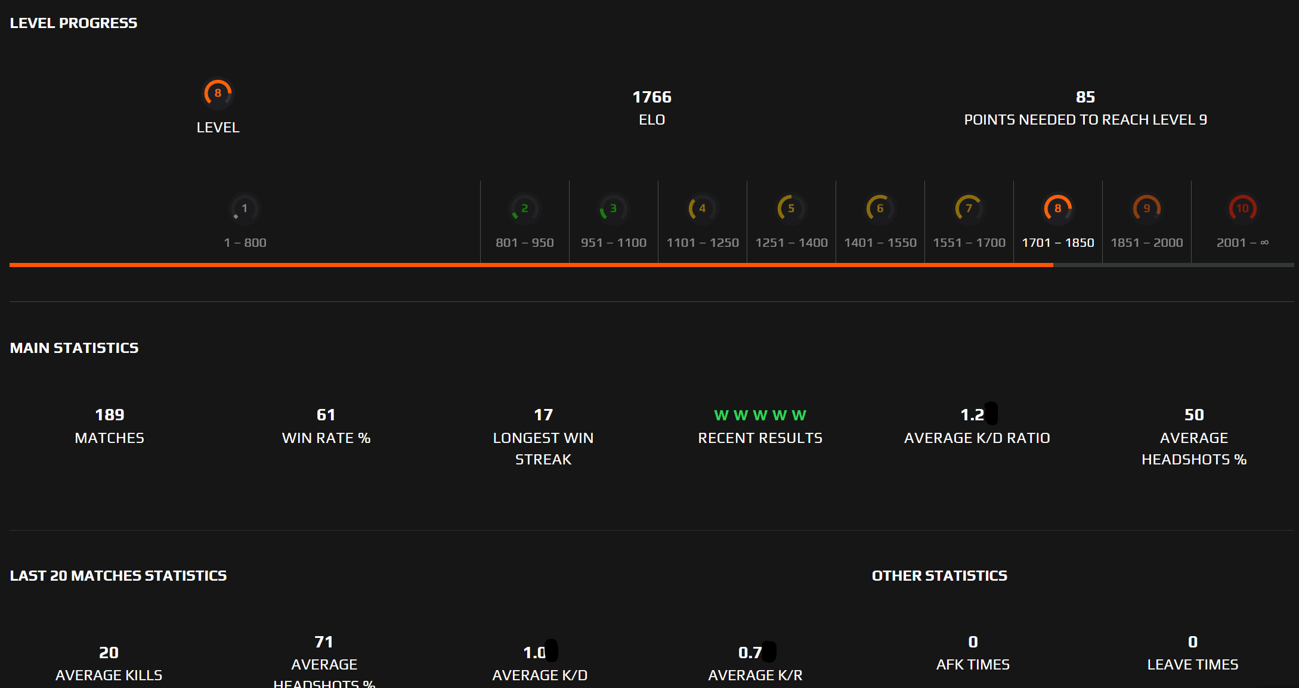Click the 50 average headshots value
This screenshot has height=688, width=1299.
[1194, 415]
